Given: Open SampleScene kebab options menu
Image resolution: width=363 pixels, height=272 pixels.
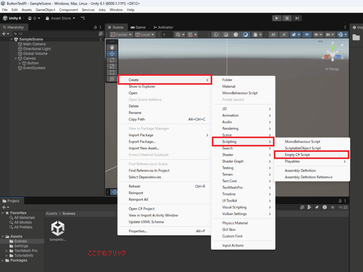Looking at the screenshot, I should pyautogui.click(x=101, y=39).
